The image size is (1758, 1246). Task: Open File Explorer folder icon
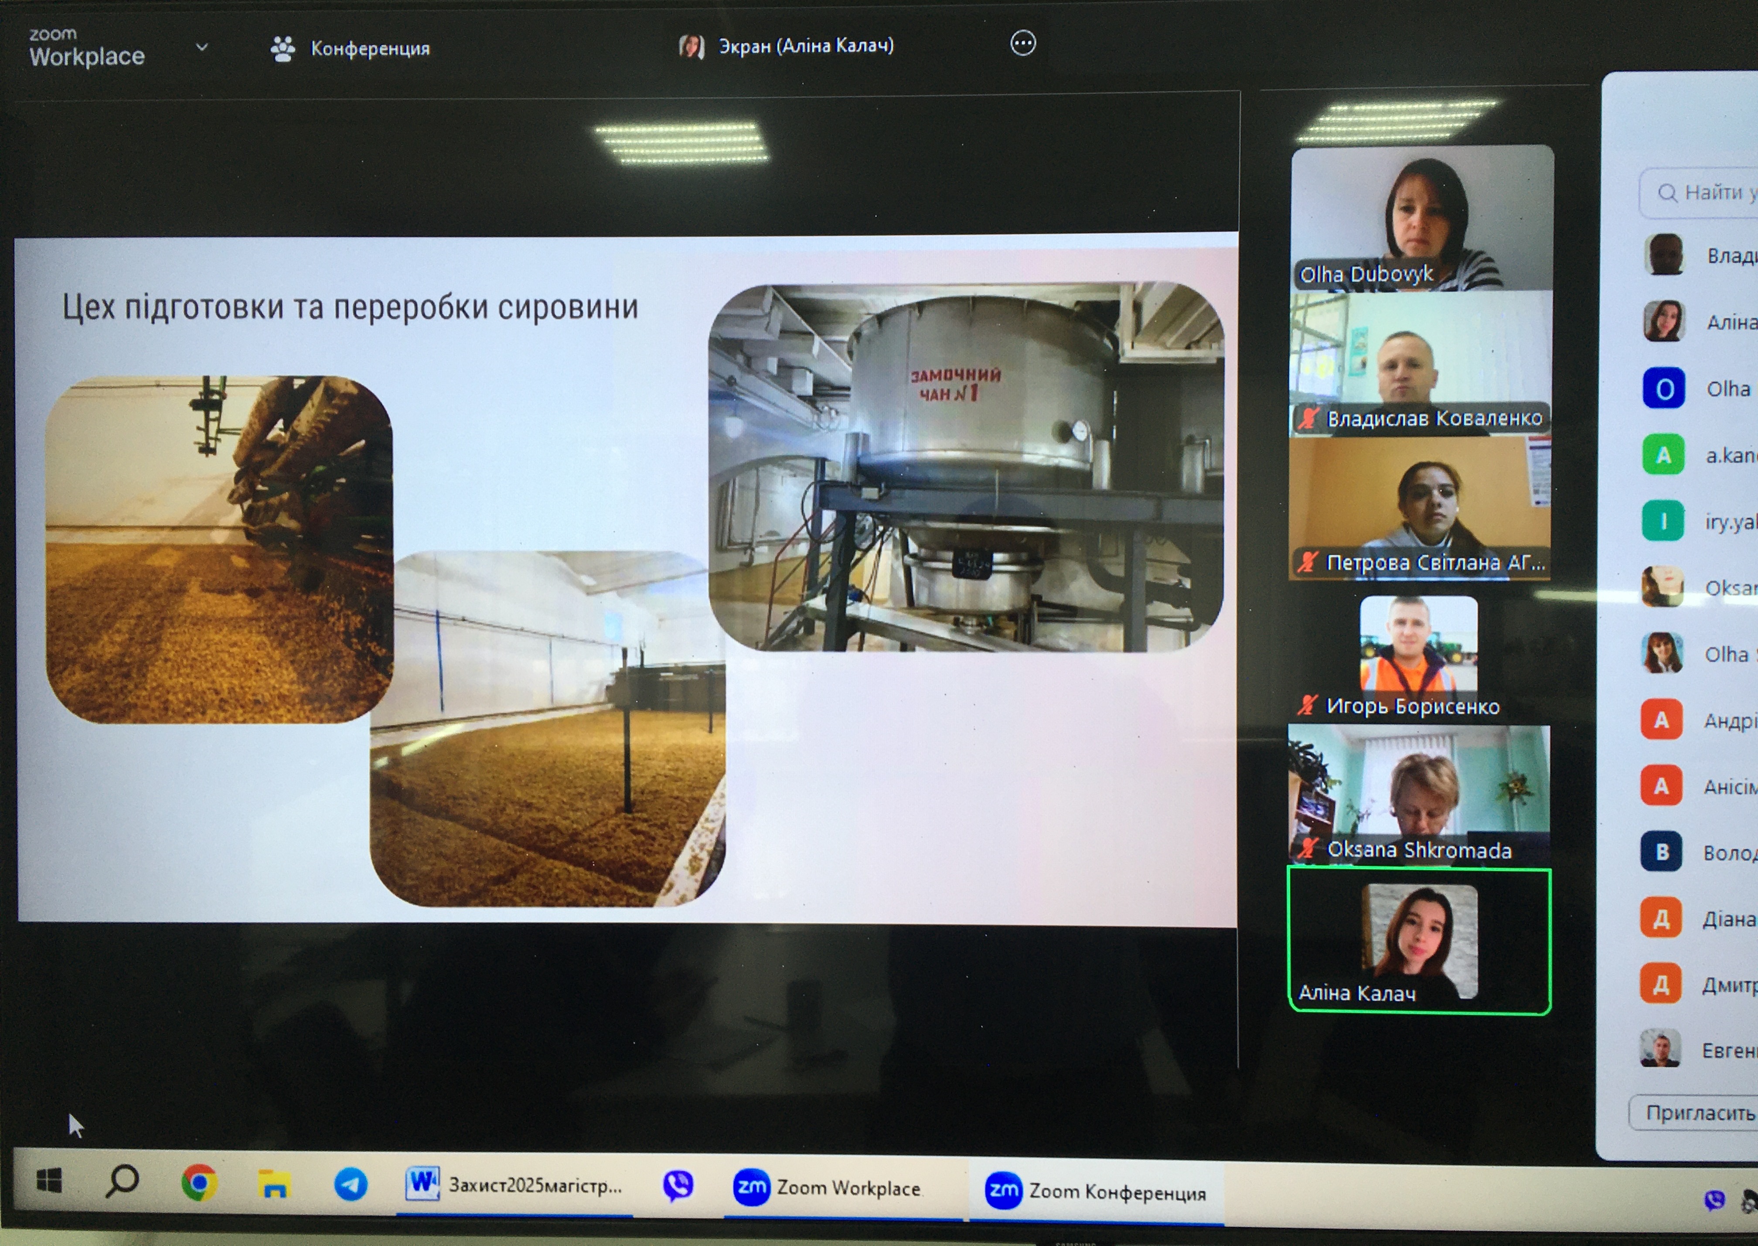[x=274, y=1184]
